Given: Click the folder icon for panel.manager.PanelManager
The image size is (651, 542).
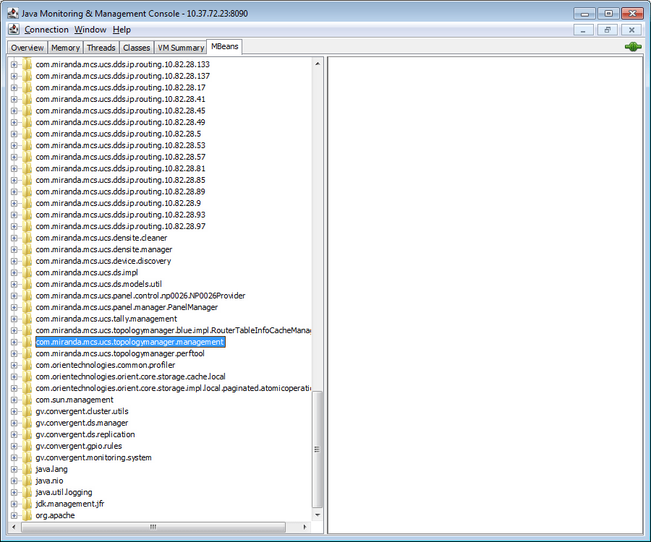Looking at the screenshot, I should tap(27, 307).
